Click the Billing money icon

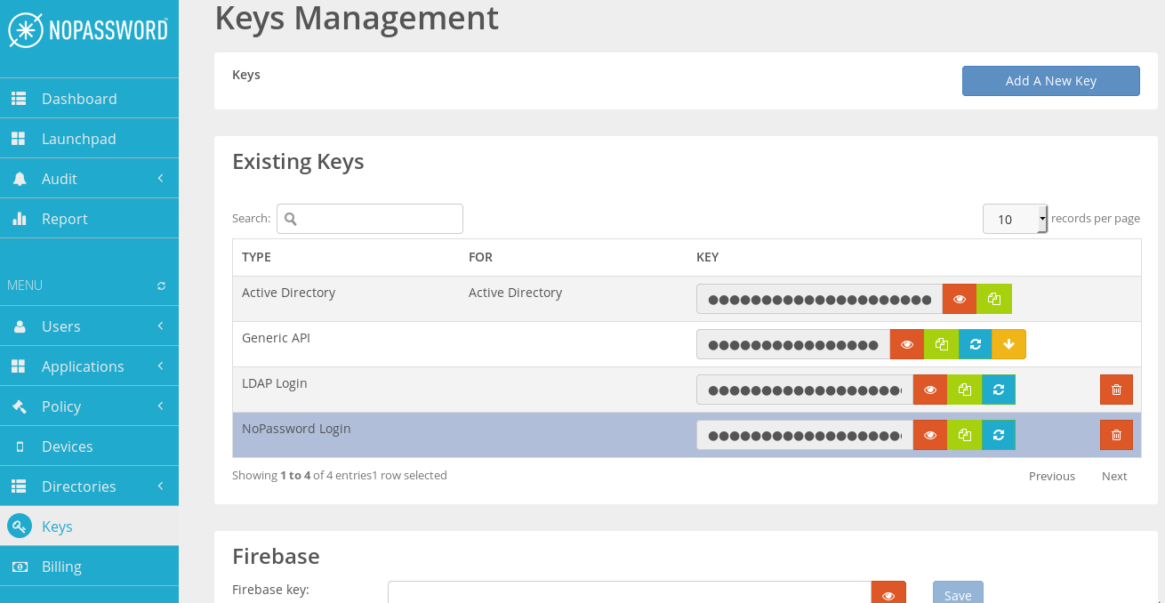pyautogui.click(x=20, y=567)
